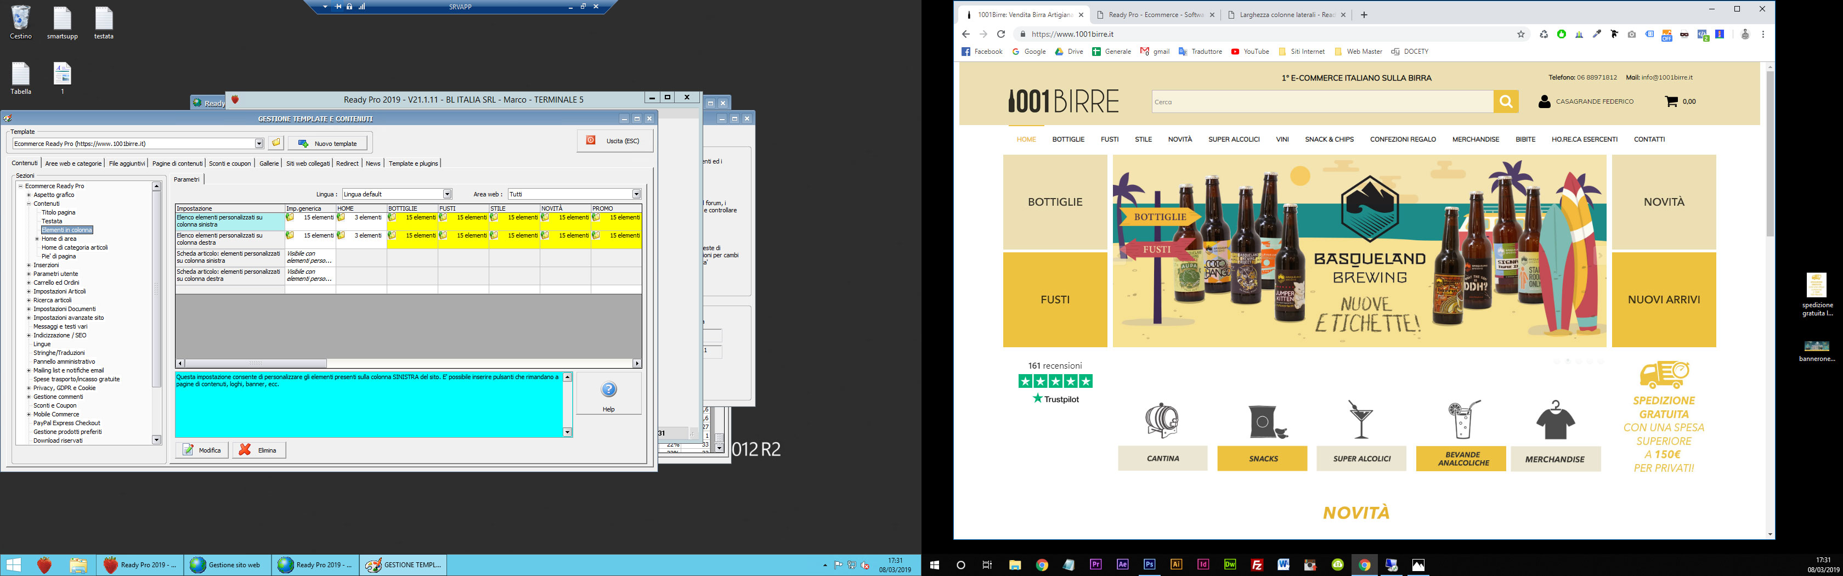Launch Illustrator from the taskbar
The height and width of the screenshot is (576, 1843).
[1176, 564]
